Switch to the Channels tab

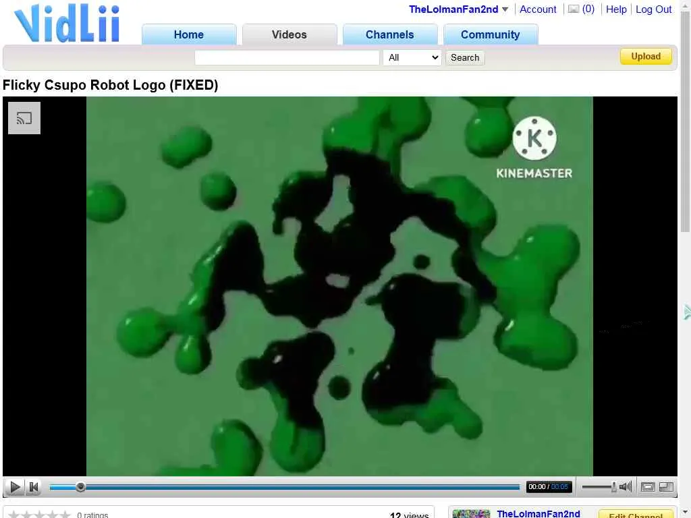(x=389, y=34)
